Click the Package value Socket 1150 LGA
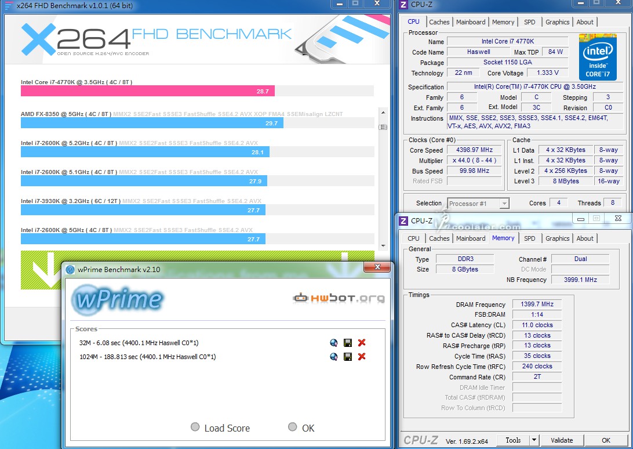 [x=507, y=62]
